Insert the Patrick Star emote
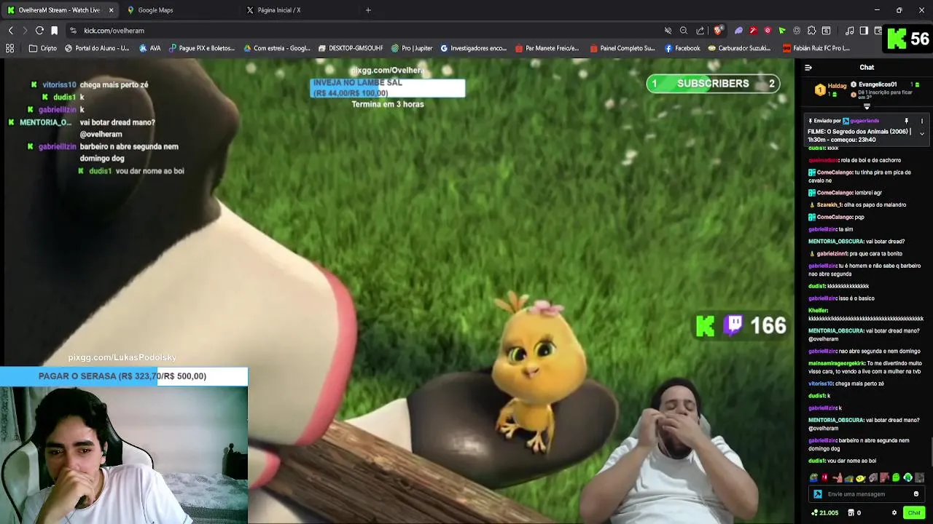Viewport: 933px width, 524px height. (x=837, y=478)
